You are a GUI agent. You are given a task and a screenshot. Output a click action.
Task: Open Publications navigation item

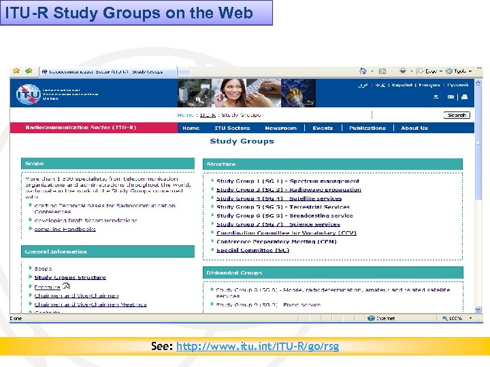(x=367, y=128)
